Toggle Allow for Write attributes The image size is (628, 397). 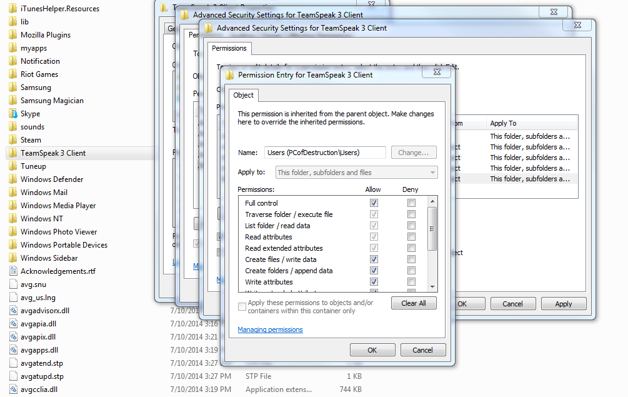374,281
